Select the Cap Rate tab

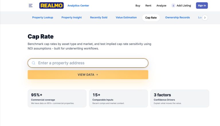click(x=151, y=18)
